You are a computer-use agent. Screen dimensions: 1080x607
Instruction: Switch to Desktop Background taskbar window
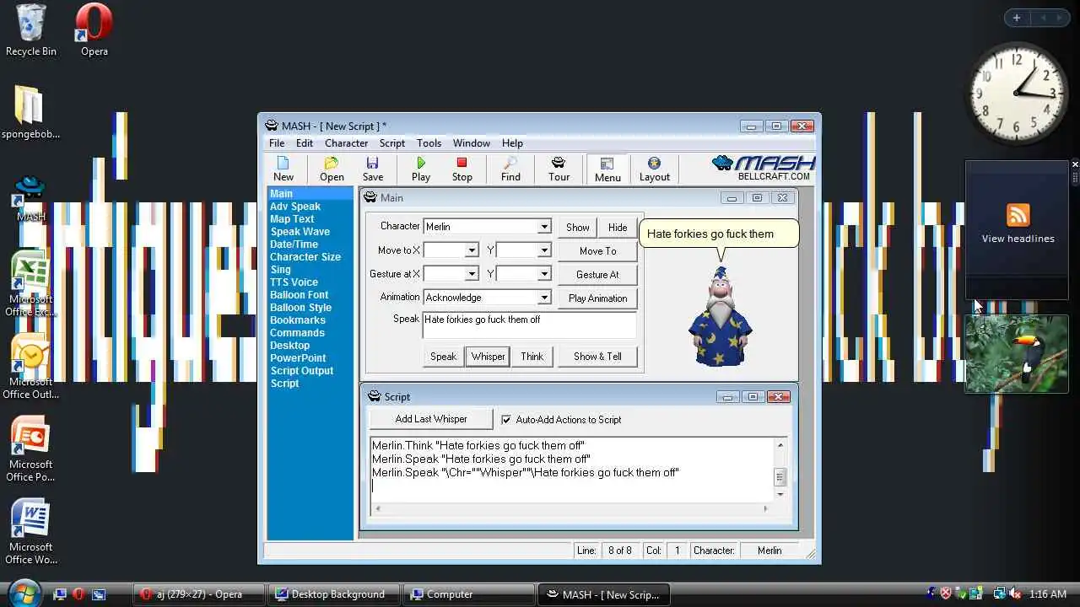334,594
